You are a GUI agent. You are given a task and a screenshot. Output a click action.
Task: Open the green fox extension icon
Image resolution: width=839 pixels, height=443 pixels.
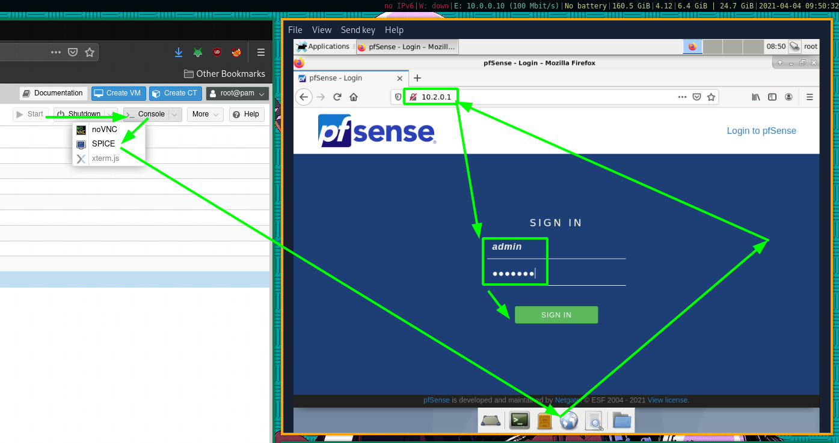coord(198,52)
